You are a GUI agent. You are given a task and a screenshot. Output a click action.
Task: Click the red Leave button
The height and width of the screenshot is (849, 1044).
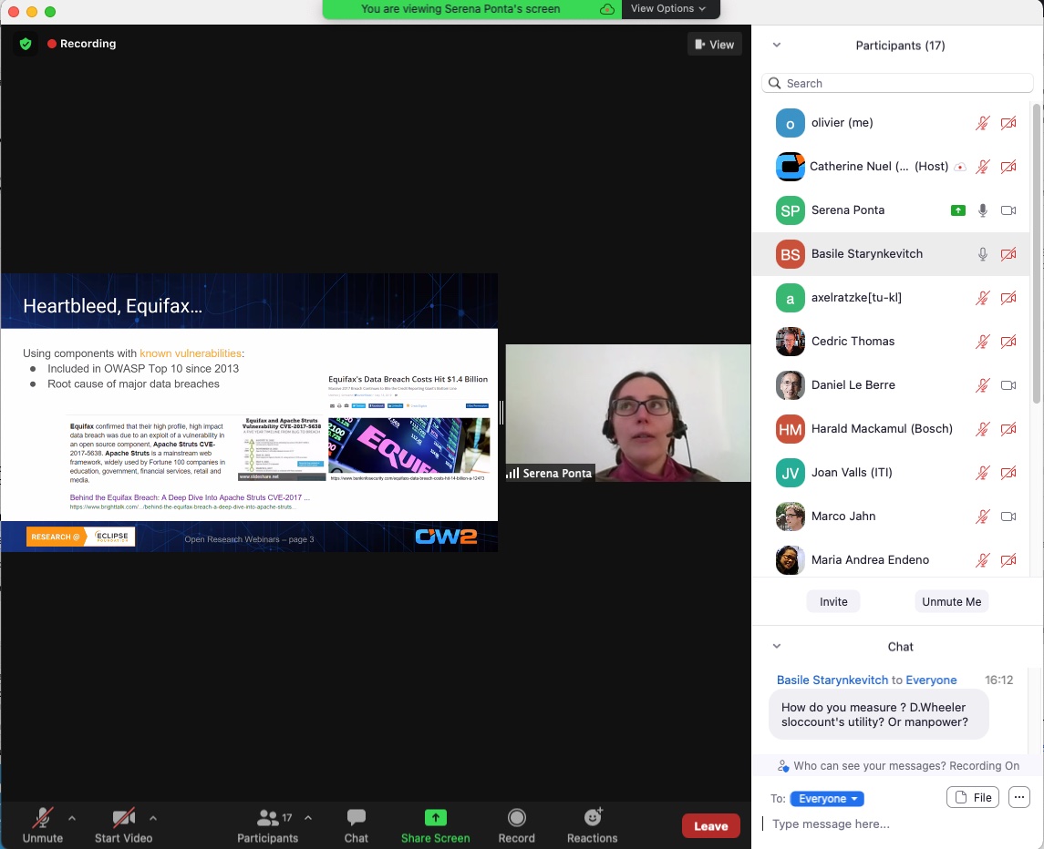(710, 826)
